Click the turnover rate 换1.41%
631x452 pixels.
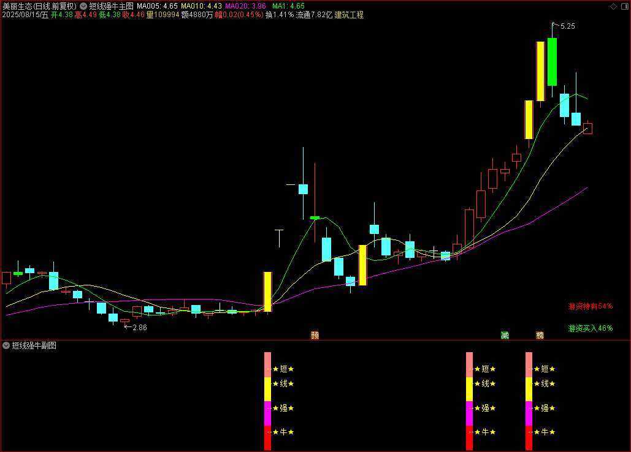279,15
